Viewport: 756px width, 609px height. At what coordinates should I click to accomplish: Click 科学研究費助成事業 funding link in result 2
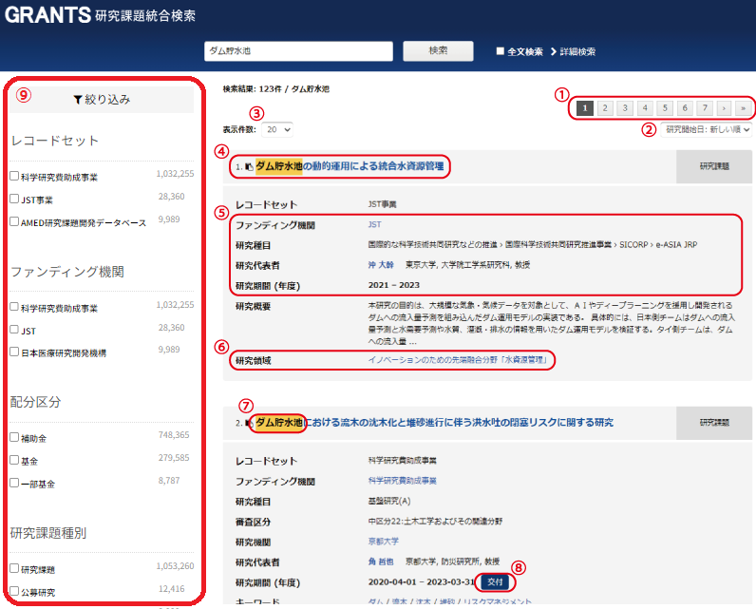pyautogui.click(x=402, y=481)
